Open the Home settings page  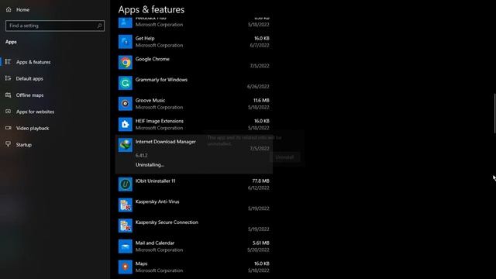22,10
